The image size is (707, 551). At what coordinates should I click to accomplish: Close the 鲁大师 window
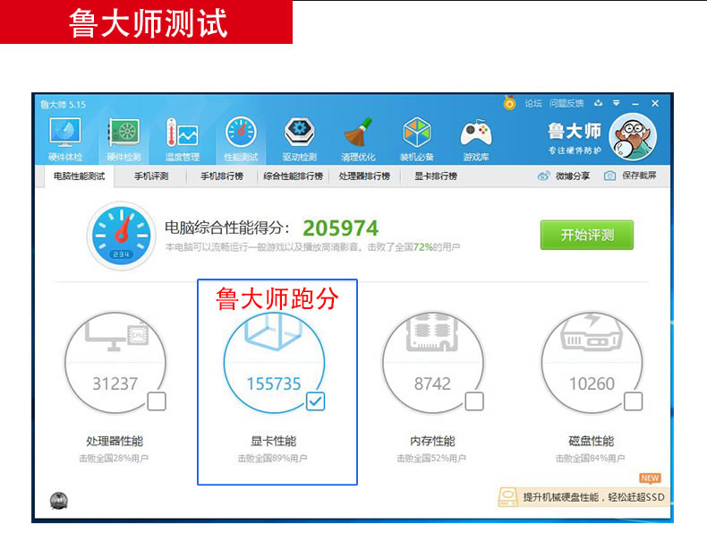[655, 103]
